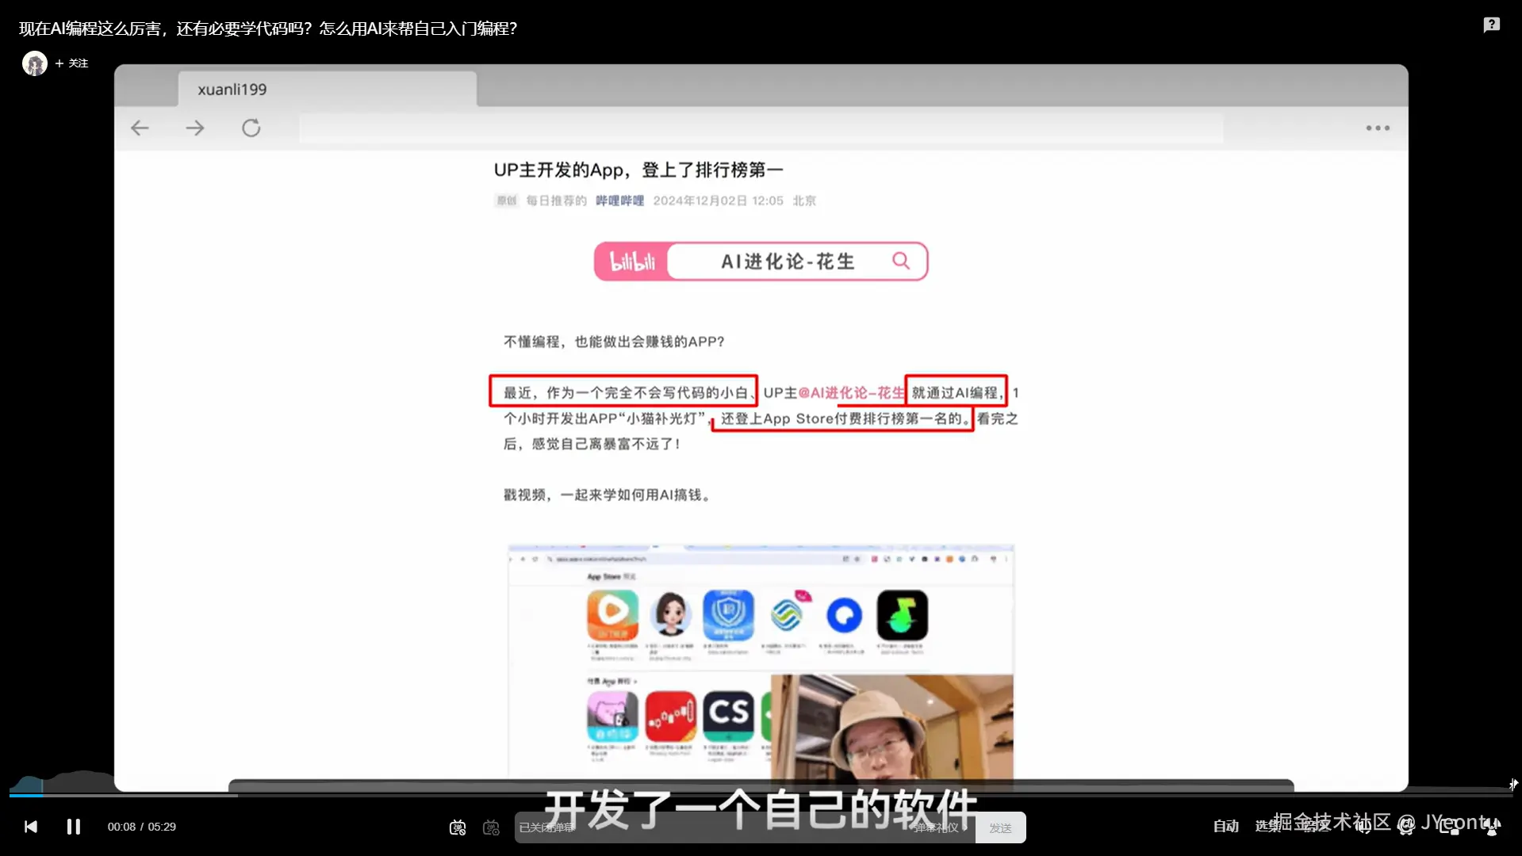1522x856 pixels.
Task: Open the @AI进化论-花生 mention link
Action: point(851,393)
